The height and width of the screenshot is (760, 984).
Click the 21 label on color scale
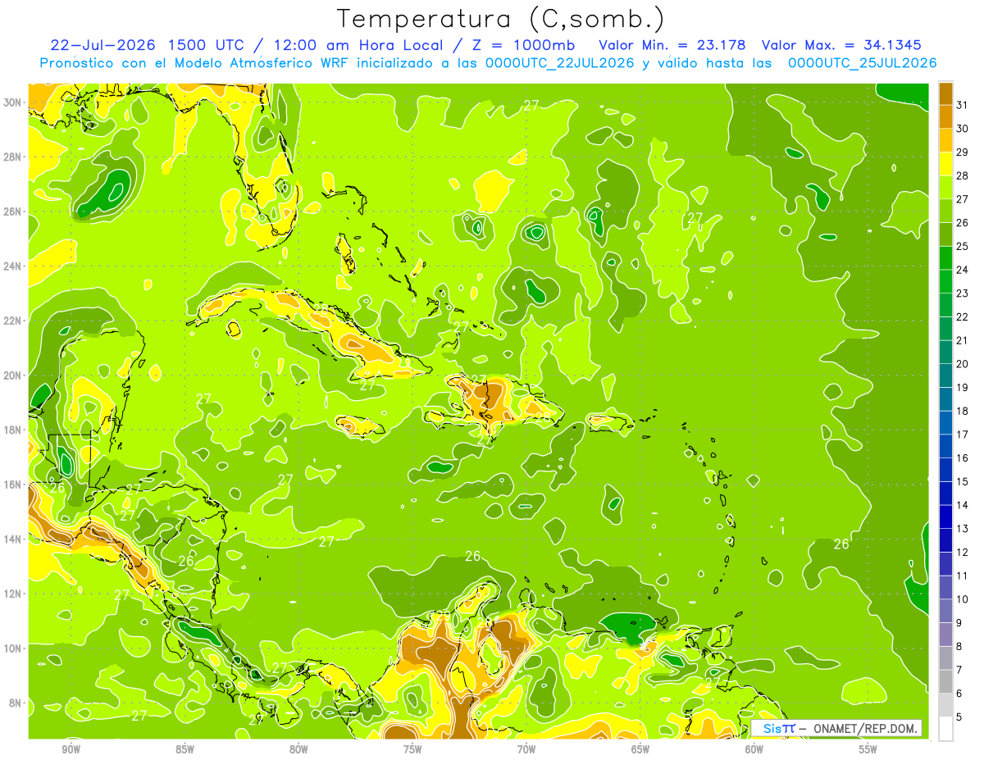[963, 340]
